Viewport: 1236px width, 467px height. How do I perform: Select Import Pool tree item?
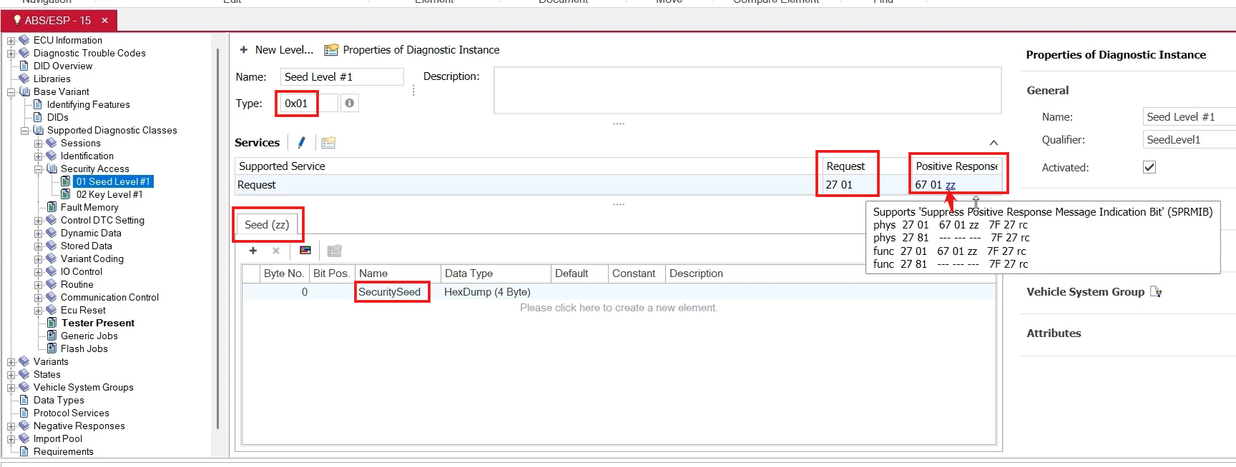[57, 438]
